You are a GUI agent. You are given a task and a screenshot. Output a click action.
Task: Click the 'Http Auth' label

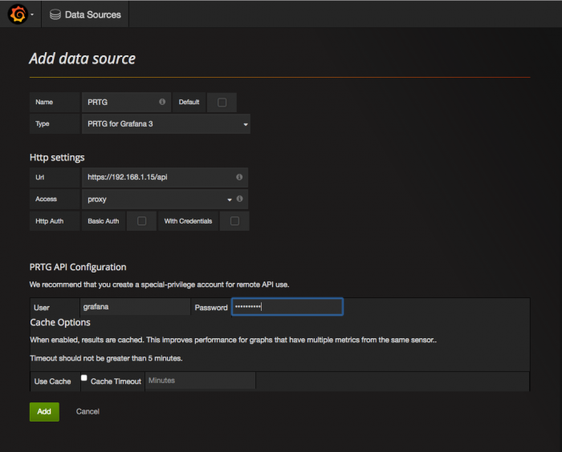coord(50,221)
